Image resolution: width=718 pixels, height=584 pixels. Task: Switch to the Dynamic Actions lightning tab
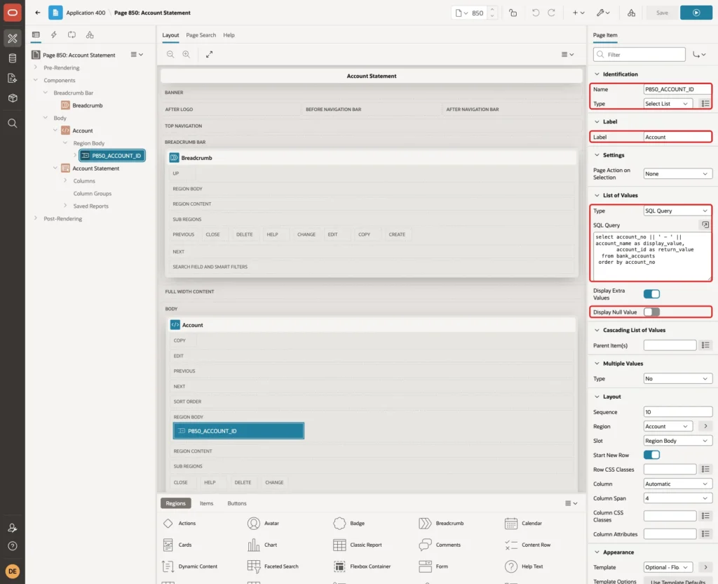pos(54,35)
